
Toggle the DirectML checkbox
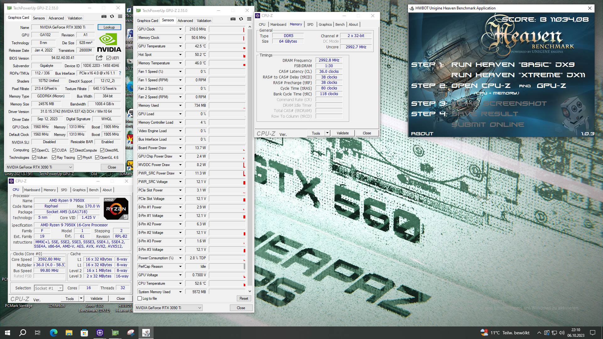102,150
